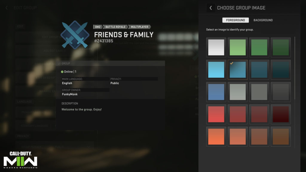306x172 pixels.
Task: Click the crossed swords group emblem
Action: coord(74,35)
